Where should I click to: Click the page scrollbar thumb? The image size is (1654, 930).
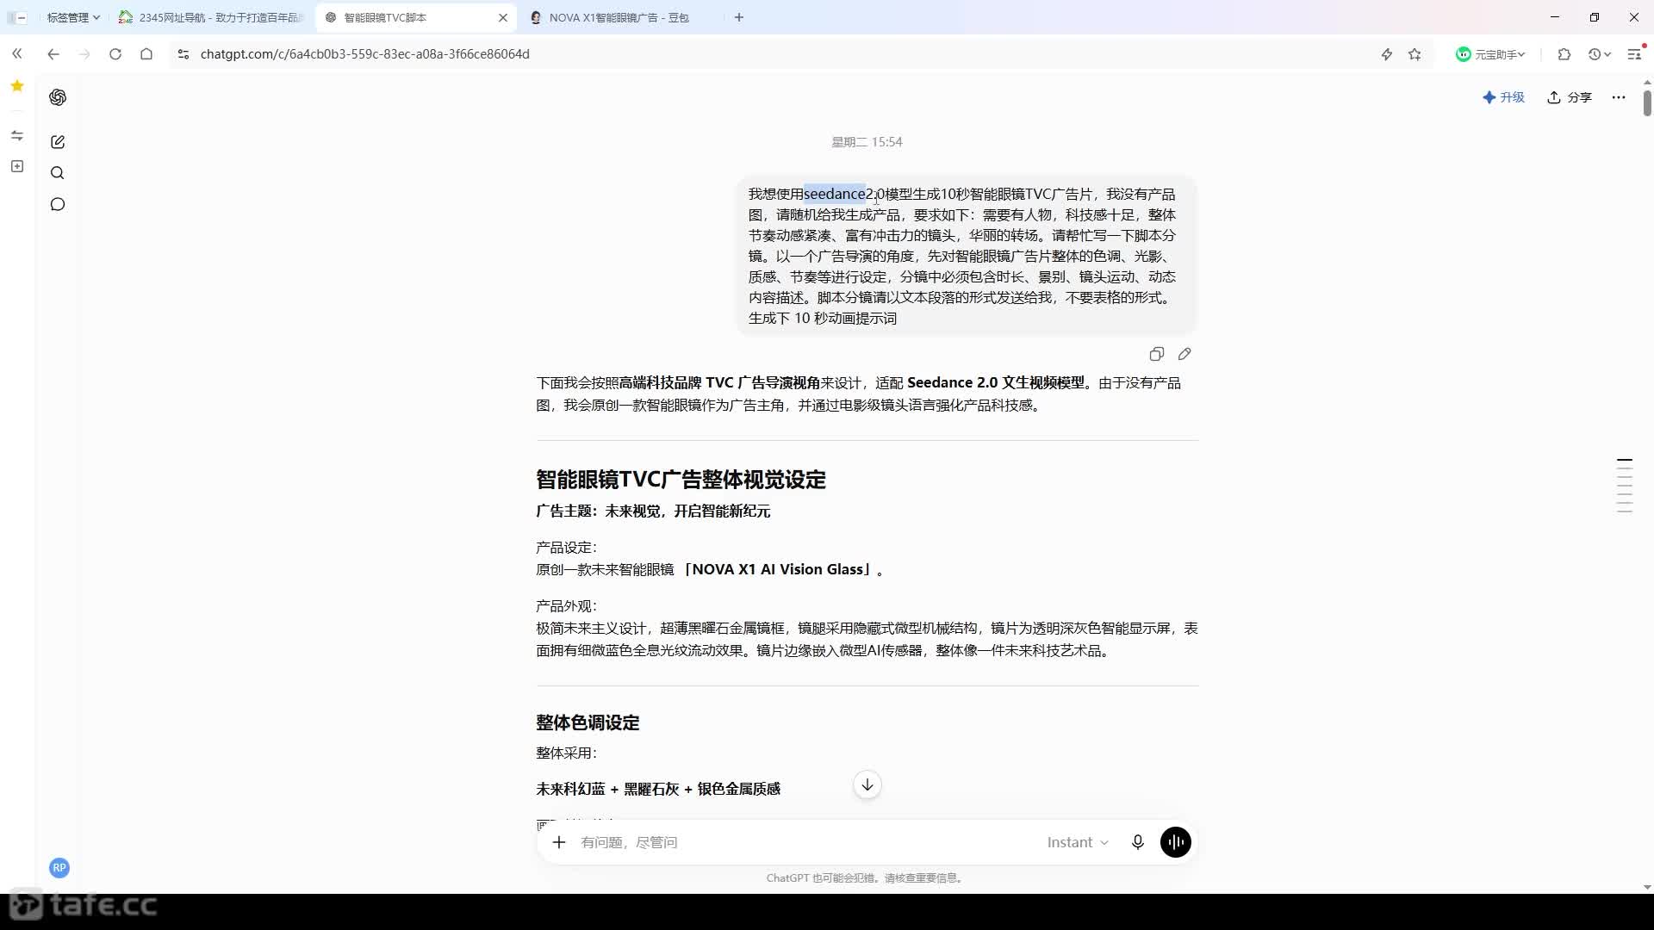1647,102
